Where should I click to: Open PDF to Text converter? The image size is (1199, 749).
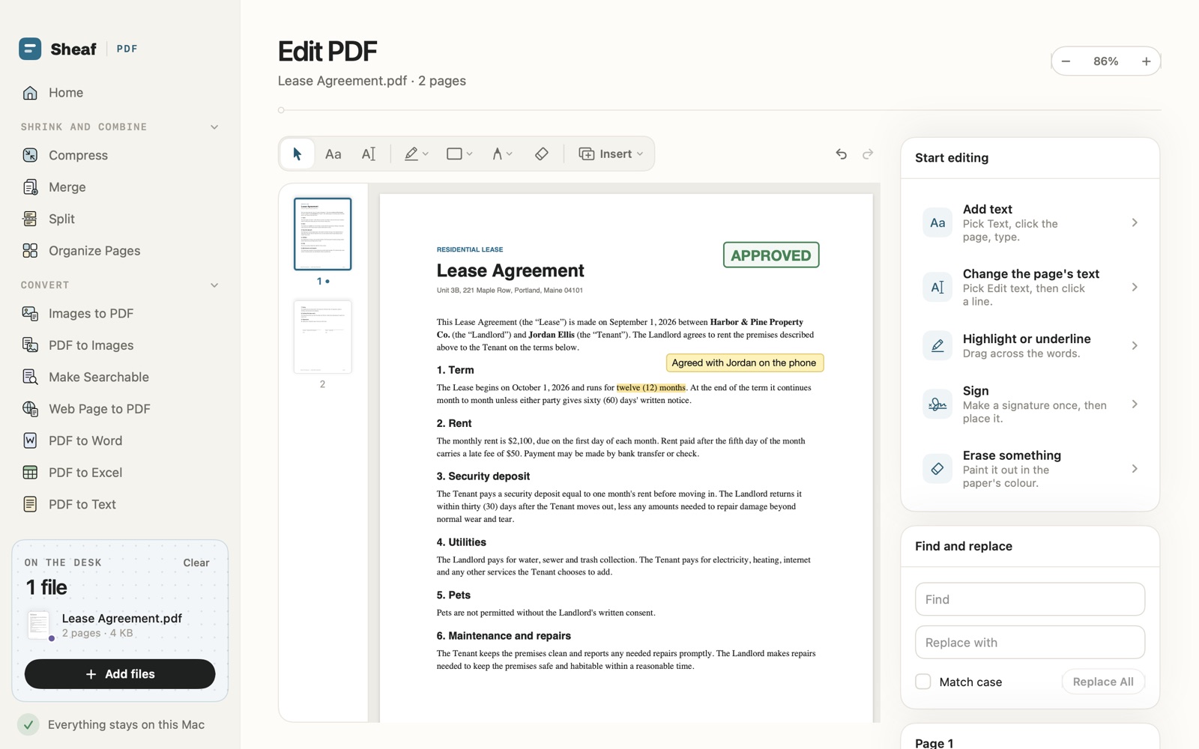coord(120,504)
